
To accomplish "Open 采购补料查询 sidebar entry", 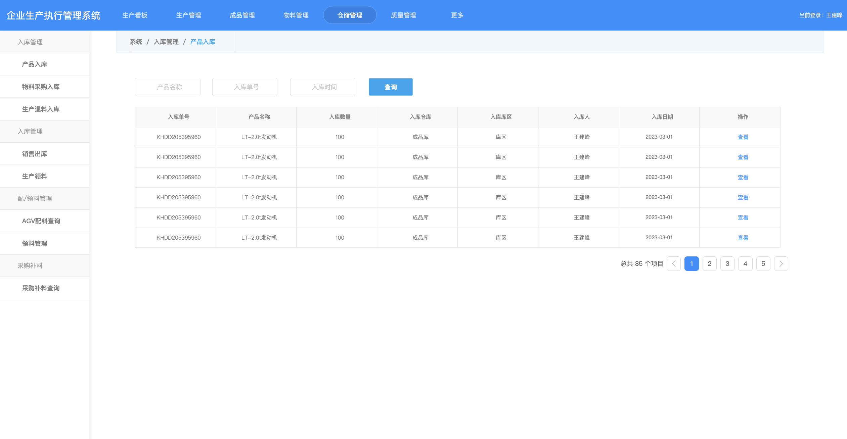I will coord(41,288).
